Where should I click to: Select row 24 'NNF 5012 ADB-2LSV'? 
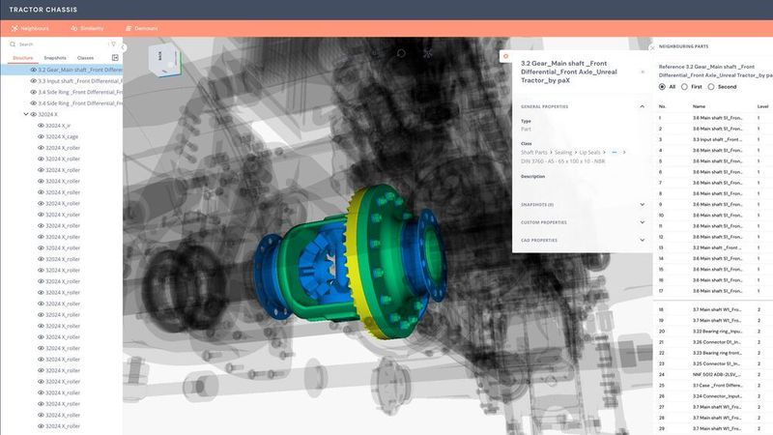coord(713,375)
